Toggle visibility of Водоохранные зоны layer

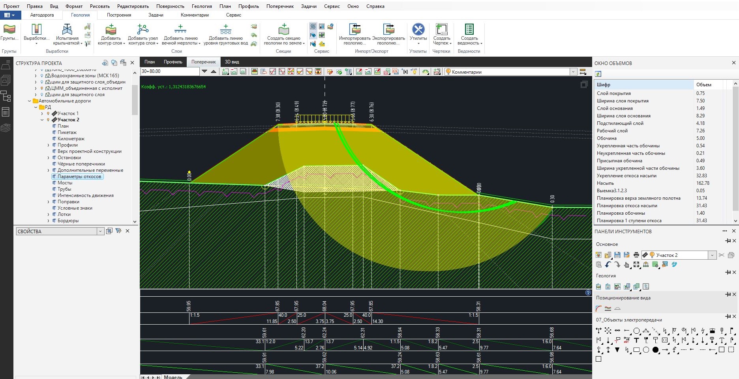[42, 76]
